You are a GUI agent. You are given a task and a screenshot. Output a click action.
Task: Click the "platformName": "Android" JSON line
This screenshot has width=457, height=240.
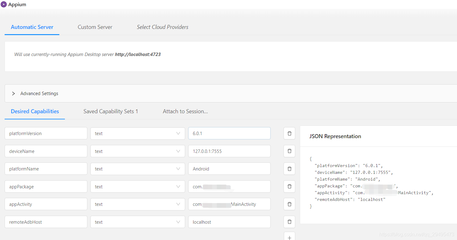348,179
